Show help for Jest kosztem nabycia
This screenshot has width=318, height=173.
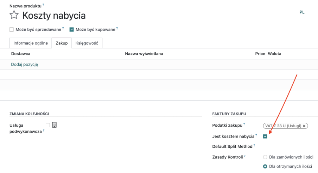[256, 135]
